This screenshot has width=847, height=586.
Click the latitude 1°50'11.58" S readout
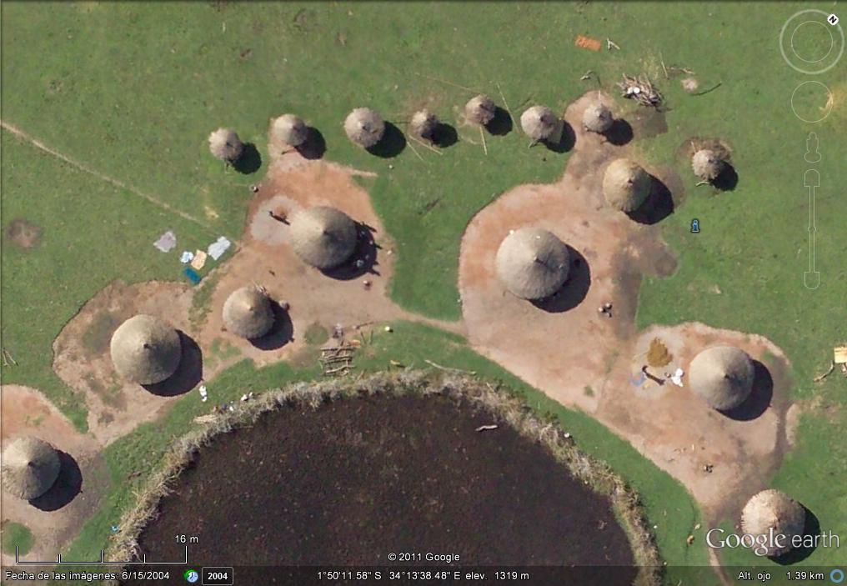[349, 576]
